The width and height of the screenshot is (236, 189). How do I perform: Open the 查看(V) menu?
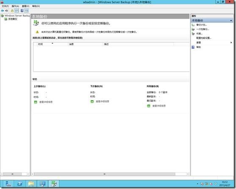[x=25, y=6]
